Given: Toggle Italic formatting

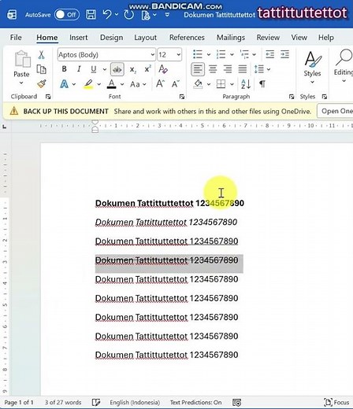Looking at the screenshot, I should (79, 69).
